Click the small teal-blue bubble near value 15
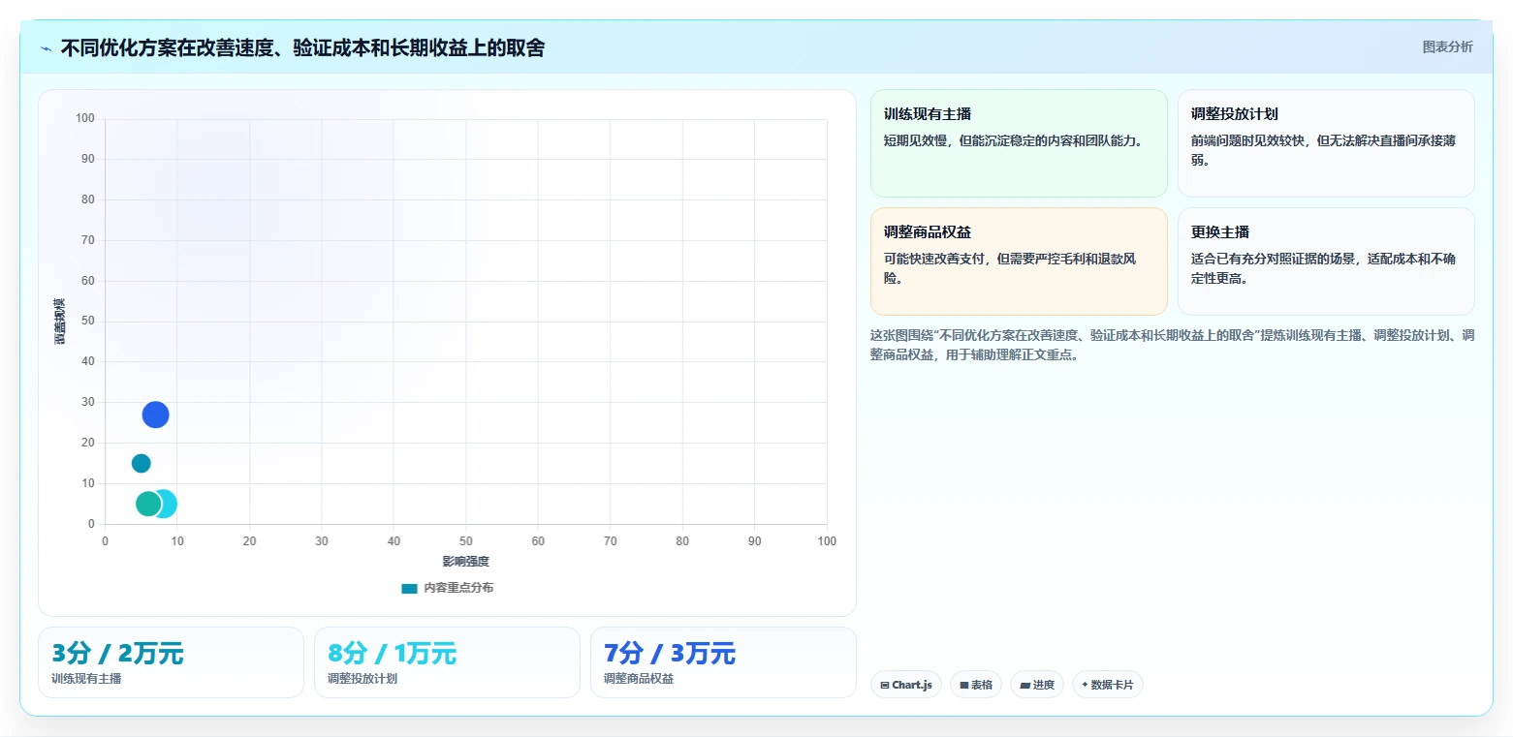 click(x=142, y=463)
